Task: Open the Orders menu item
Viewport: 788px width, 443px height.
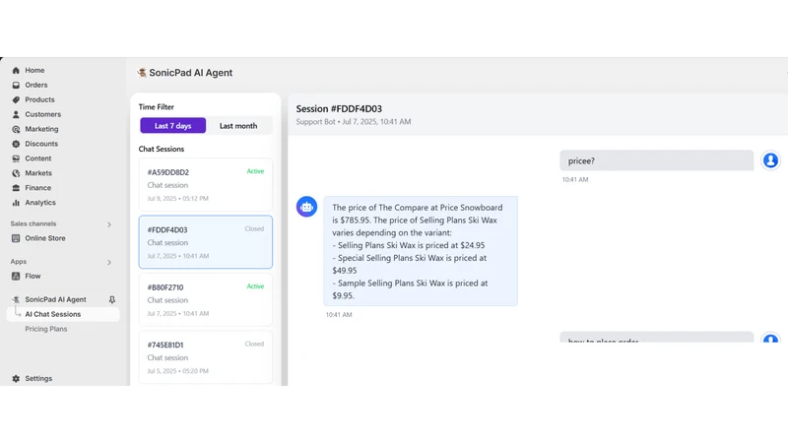Action: (36, 85)
